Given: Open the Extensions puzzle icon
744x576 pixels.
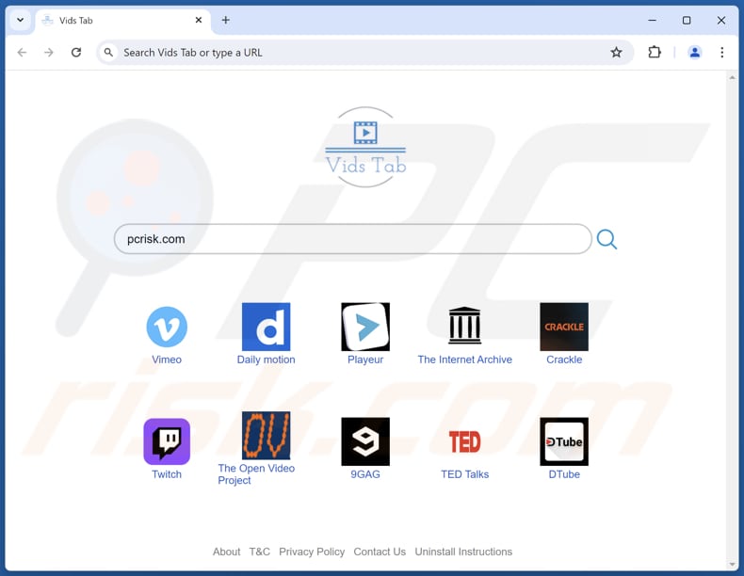Looking at the screenshot, I should point(655,52).
